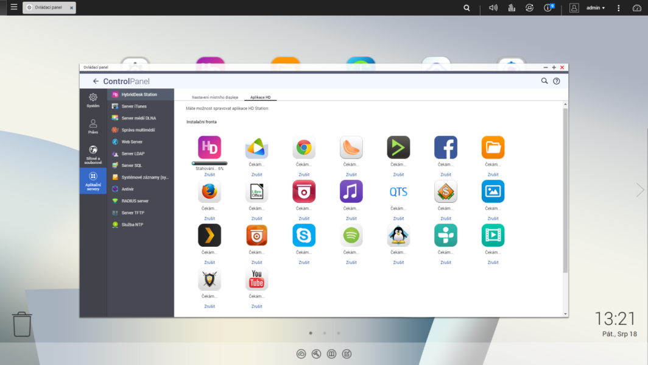Select the Skype app icon
Screen dimensions: 648x365
pyautogui.click(x=304, y=235)
